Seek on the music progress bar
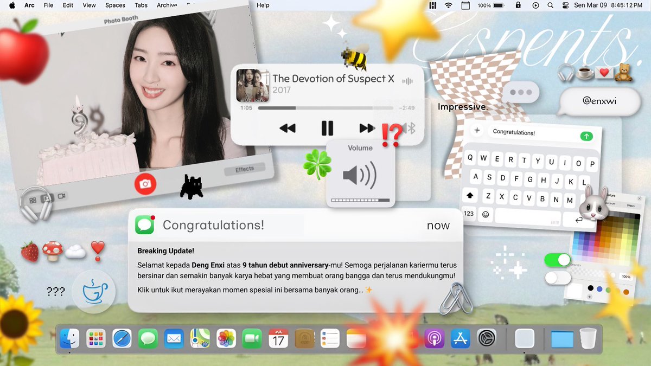Viewport: 651px width, 366px height. pos(326,108)
